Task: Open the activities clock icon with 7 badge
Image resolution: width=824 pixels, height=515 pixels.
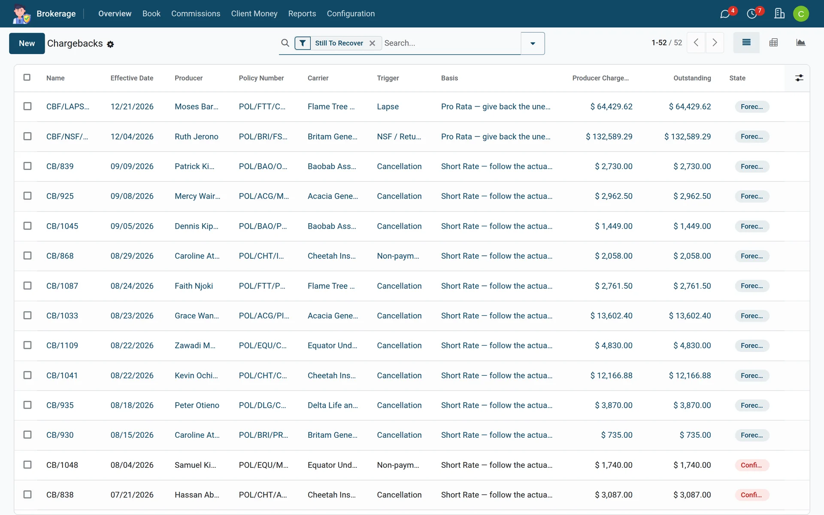Action: (x=752, y=14)
